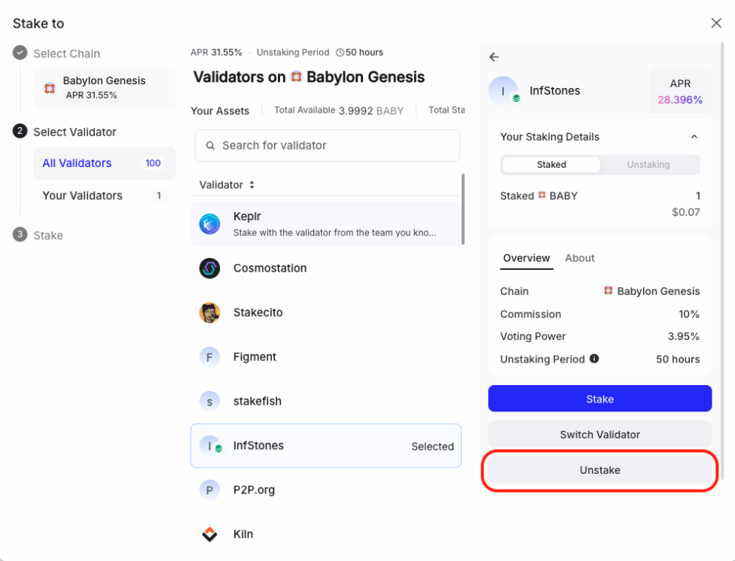Click the Stakecito avatar icon
735x561 pixels.
coord(209,313)
